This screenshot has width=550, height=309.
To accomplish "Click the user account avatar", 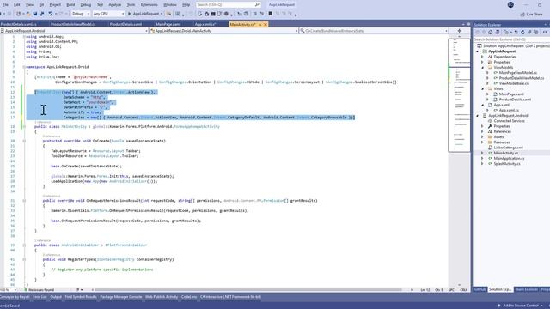I will click(510, 4).
